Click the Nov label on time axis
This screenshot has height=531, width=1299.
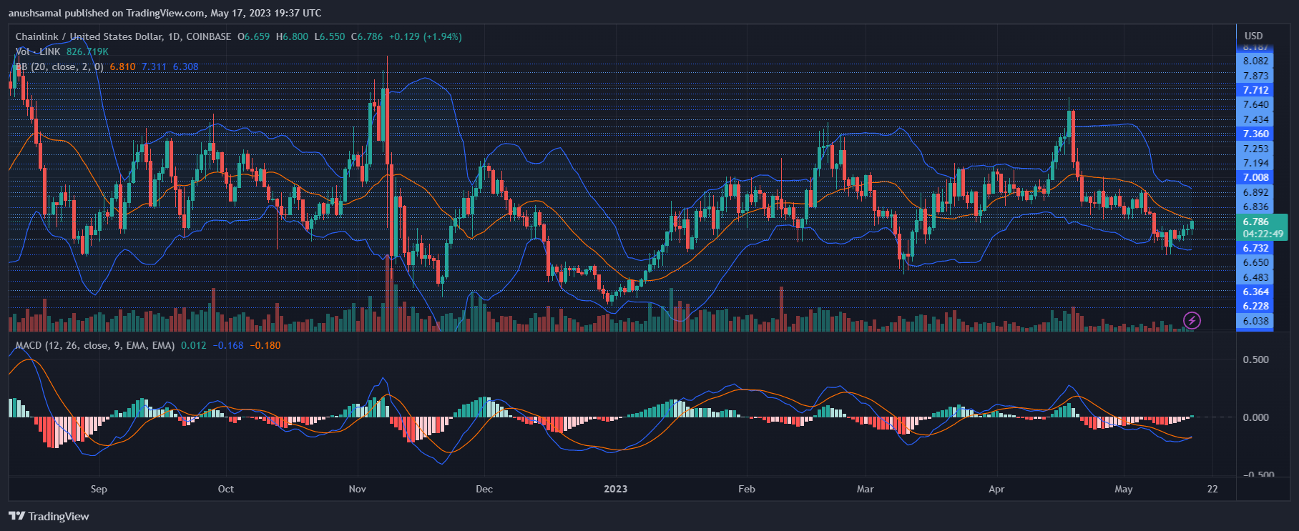358,489
